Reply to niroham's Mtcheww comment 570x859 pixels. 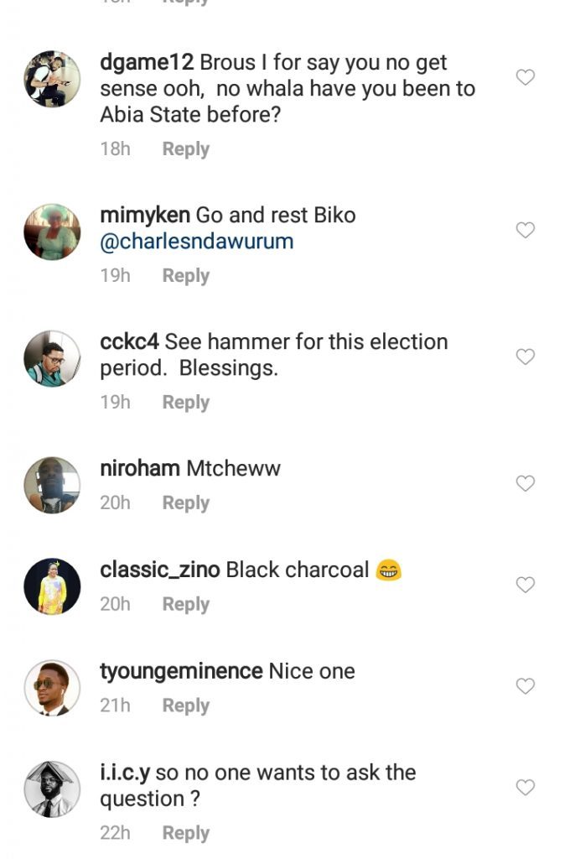point(185,503)
